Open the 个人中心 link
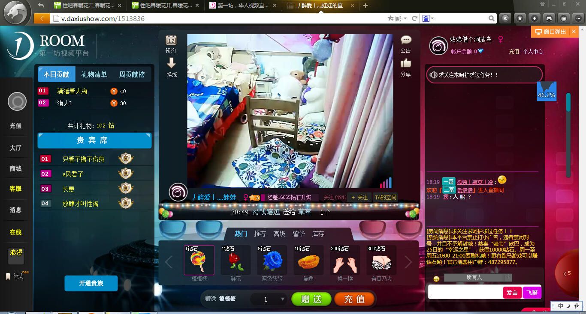The height and width of the screenshot is (314, 586). click(x=533, y=52)
